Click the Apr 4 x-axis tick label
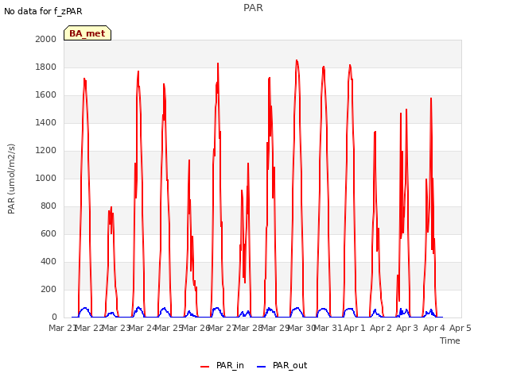The width and height of the screenshot is (509, 381). (433, 328)
